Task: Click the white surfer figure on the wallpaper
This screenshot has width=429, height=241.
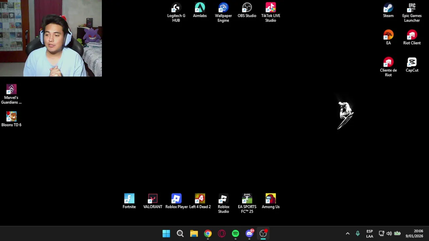Action: point(345,115)
